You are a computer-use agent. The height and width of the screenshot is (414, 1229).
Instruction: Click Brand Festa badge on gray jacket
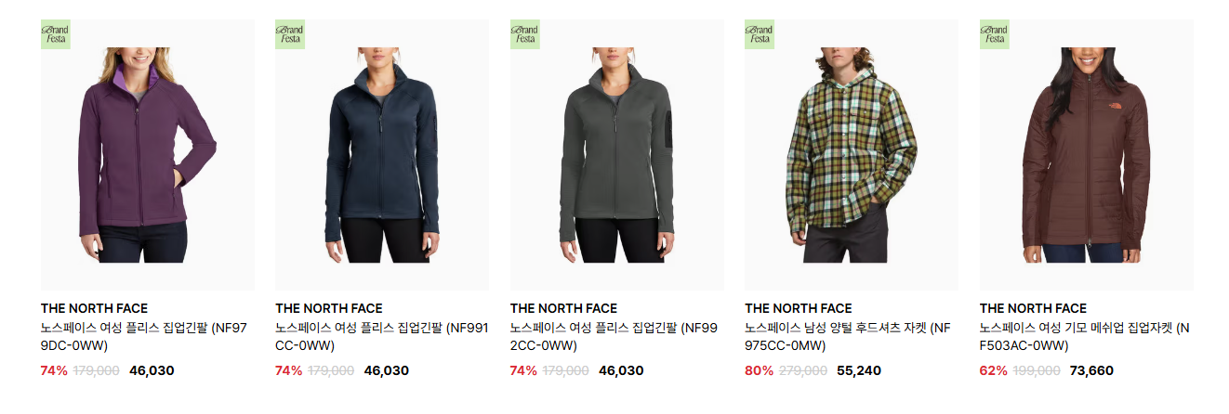point(525,34)
